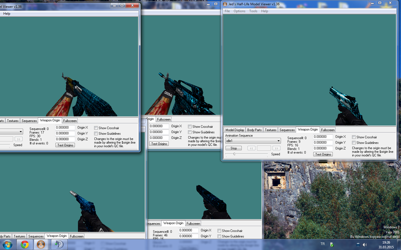Check Show Guidelines in the M4A1 window

(x=190, y=132)
